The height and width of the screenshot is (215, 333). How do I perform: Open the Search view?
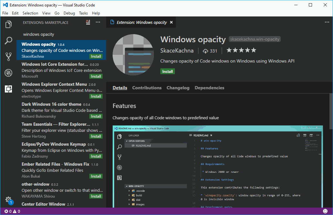[x=9, y=40]
